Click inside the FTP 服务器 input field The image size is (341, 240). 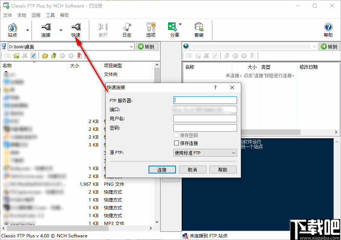pos(205,100)
